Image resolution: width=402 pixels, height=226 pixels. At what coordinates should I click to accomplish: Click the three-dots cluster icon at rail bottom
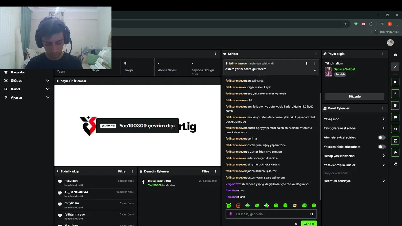tap(395, 164)
